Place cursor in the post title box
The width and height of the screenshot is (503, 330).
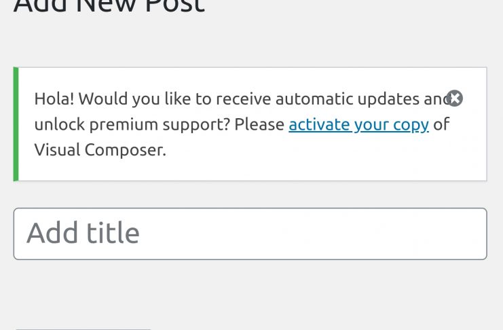point(250,234)
